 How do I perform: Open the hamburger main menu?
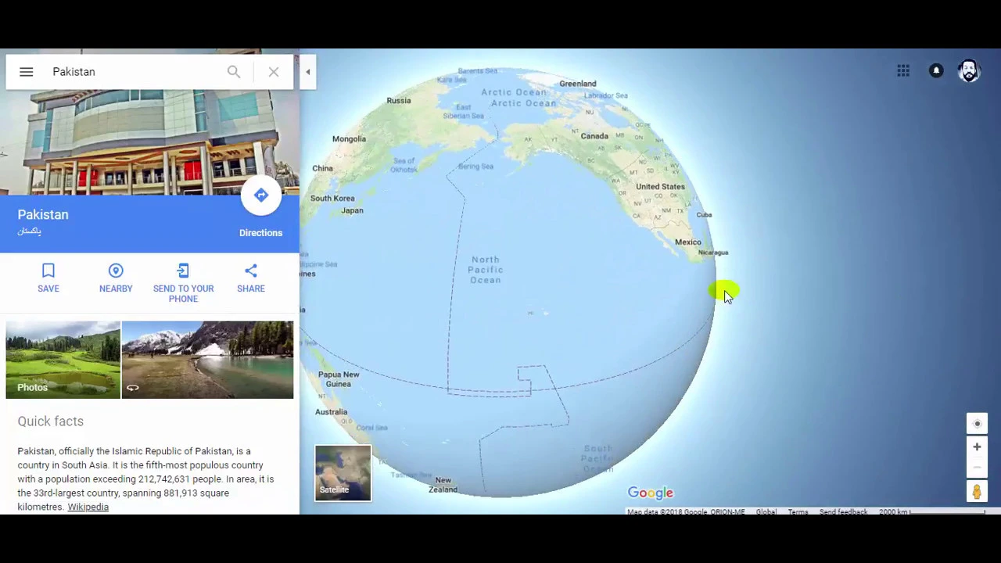coord(26,72)
